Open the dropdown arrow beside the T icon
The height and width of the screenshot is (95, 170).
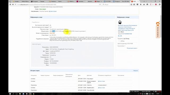click(x=153, y=4)
